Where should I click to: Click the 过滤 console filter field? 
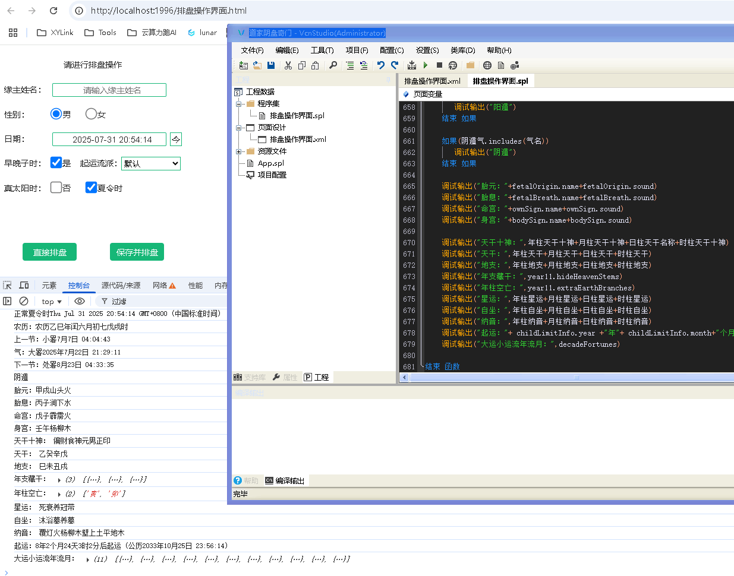pyautogui.click(x=160, y=302)
